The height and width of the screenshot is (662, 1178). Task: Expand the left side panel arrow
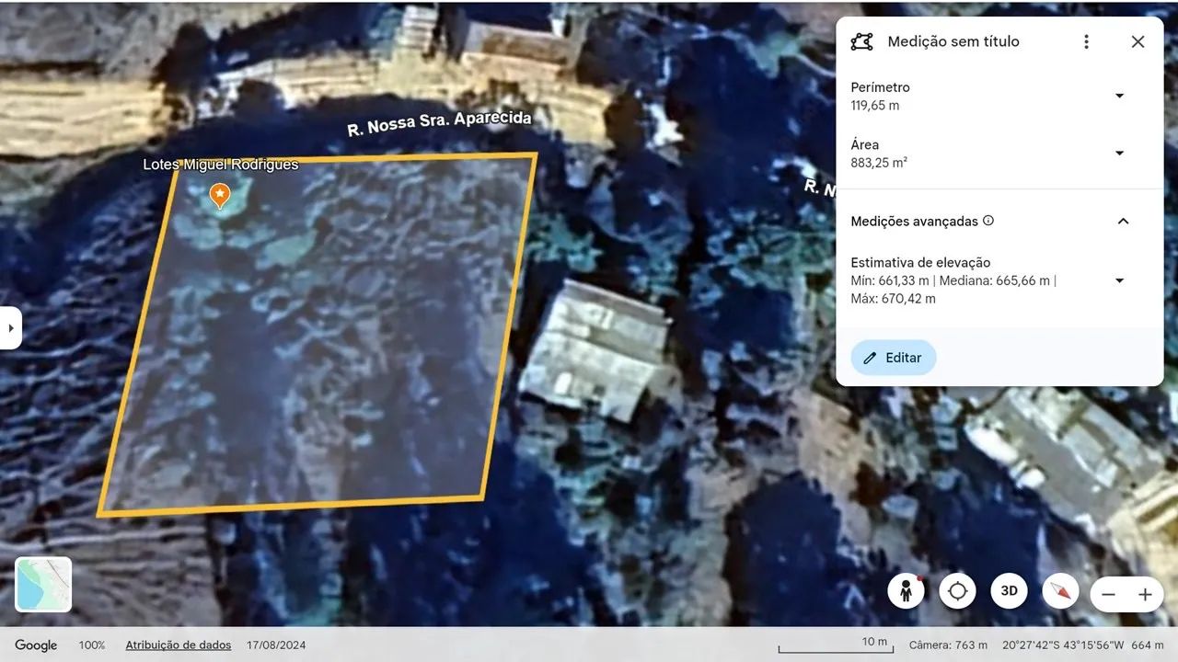[10, 328]
